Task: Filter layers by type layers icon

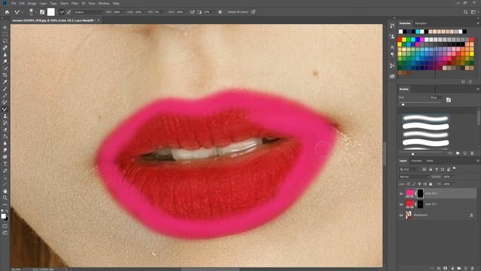Action: [x=437, y=169]
